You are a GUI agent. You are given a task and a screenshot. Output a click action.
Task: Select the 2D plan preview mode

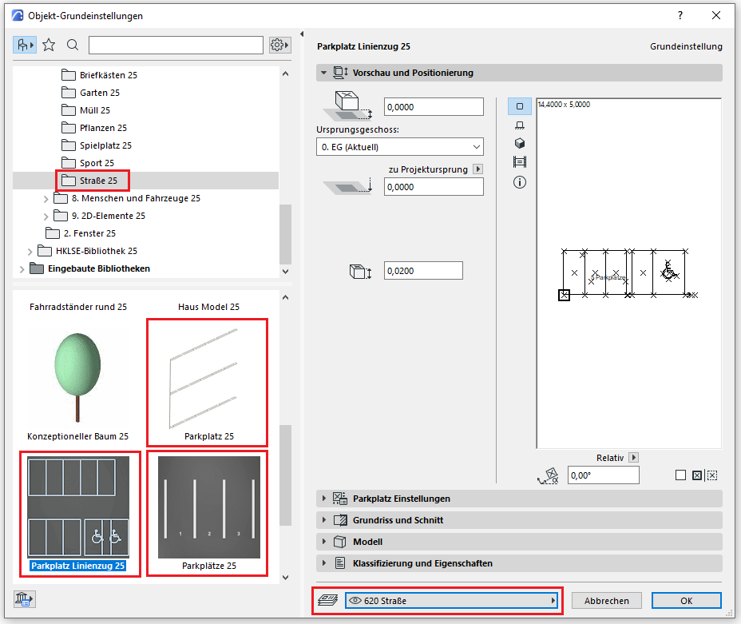point(520,106)
